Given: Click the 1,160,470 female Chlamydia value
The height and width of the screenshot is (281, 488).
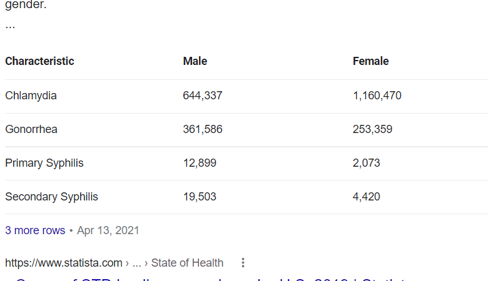Looking at the screenshot, I should pyautogui.click(x=377, y=96).
